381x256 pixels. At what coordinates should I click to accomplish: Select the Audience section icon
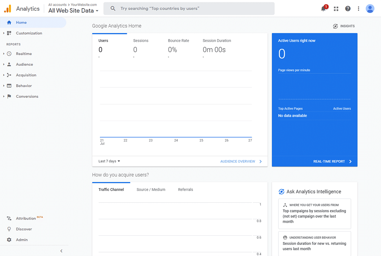tap(9, 64)
